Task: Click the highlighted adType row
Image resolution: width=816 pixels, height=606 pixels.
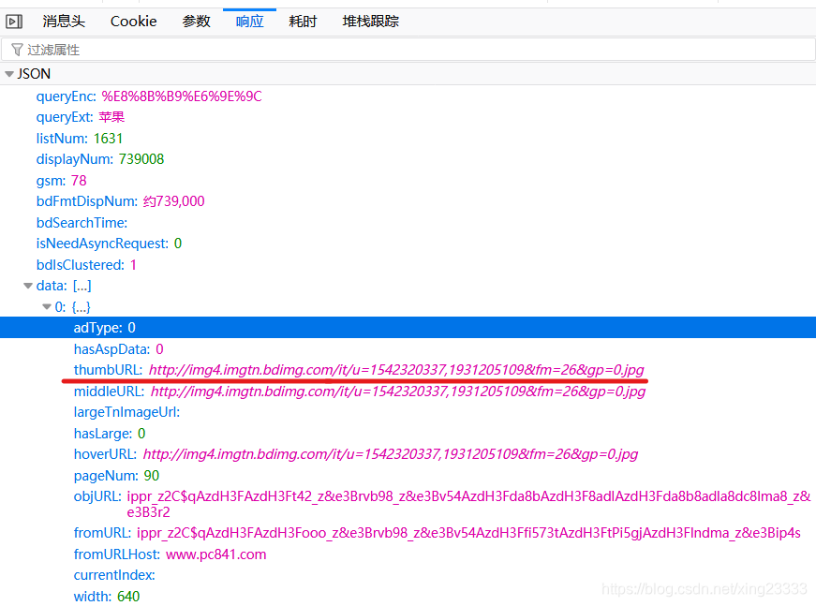Action: pyautogui.click(x=408, y=328)
